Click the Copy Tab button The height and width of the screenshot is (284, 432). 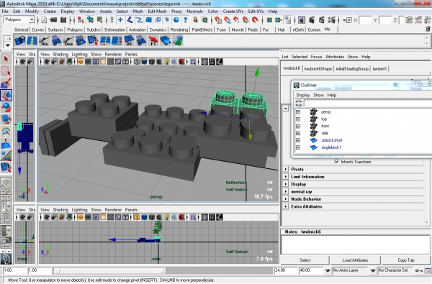pos(406,260)
